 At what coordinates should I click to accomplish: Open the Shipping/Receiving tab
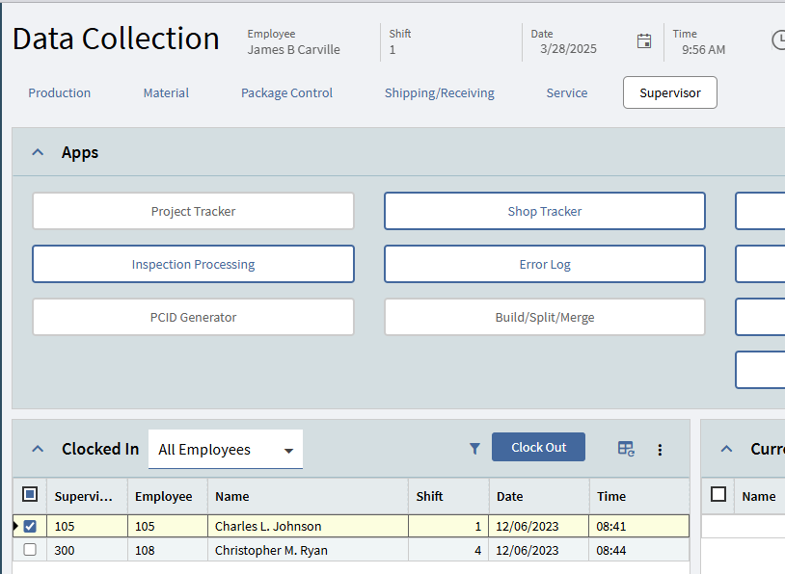[x=440, y=92]
